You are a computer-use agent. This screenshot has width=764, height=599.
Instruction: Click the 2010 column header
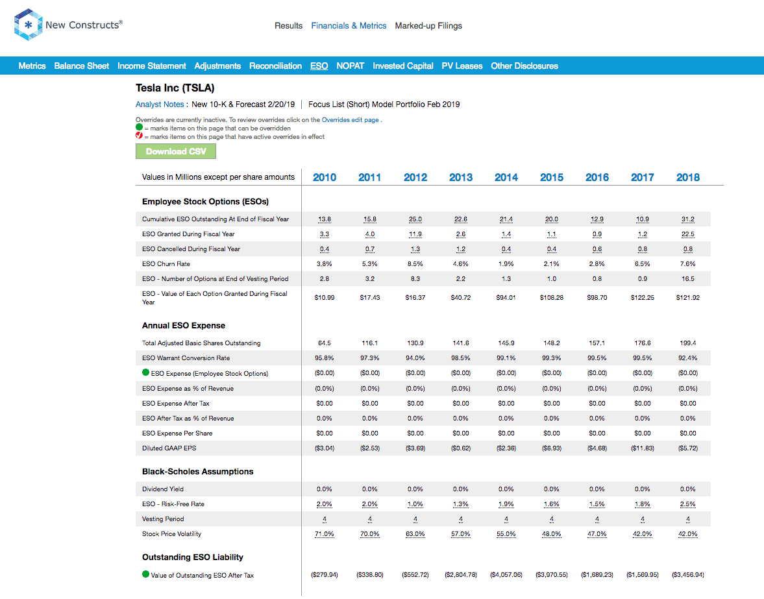325,177
